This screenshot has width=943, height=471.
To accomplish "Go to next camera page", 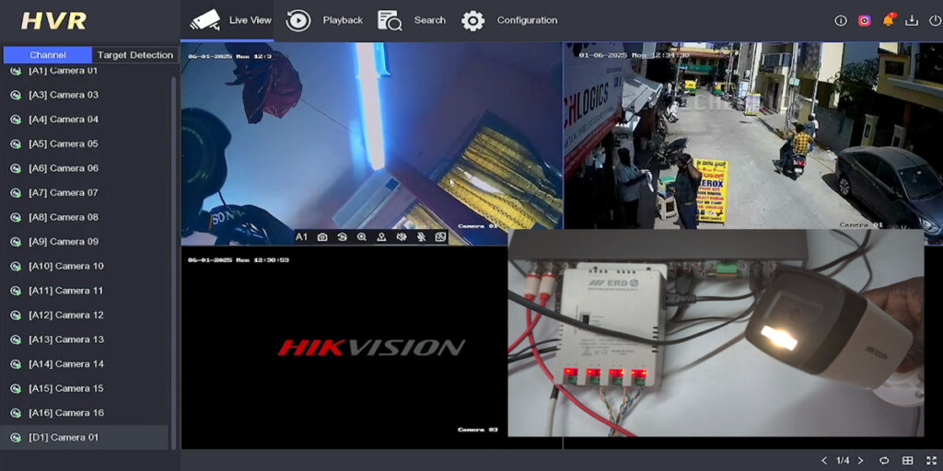I will [860, 460].
